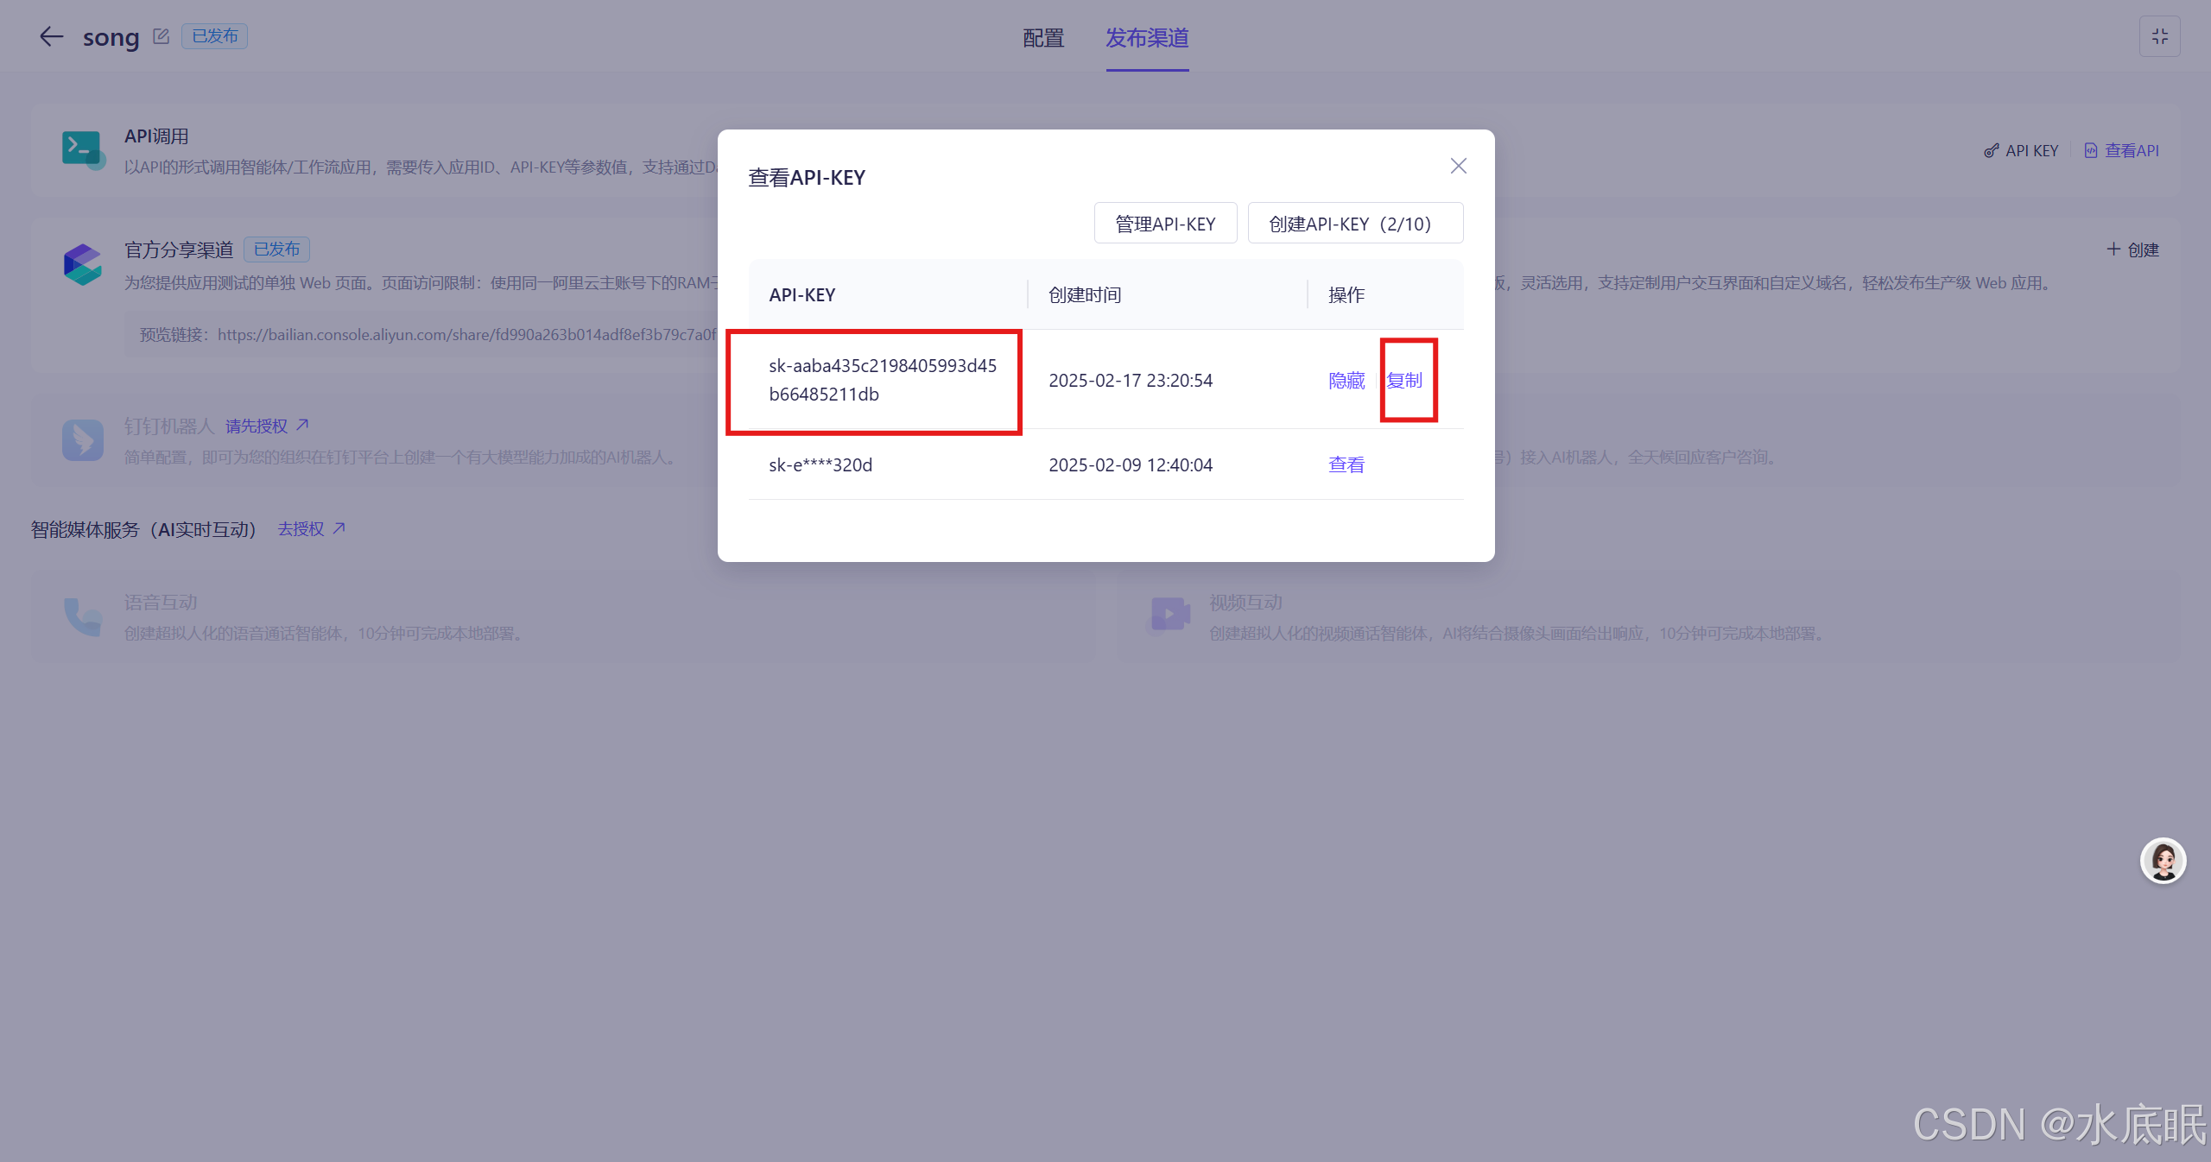Viewport: 2211px width, 1162px height.
Task: Click the 创建 plus link on right
Action: (2132, 249)
